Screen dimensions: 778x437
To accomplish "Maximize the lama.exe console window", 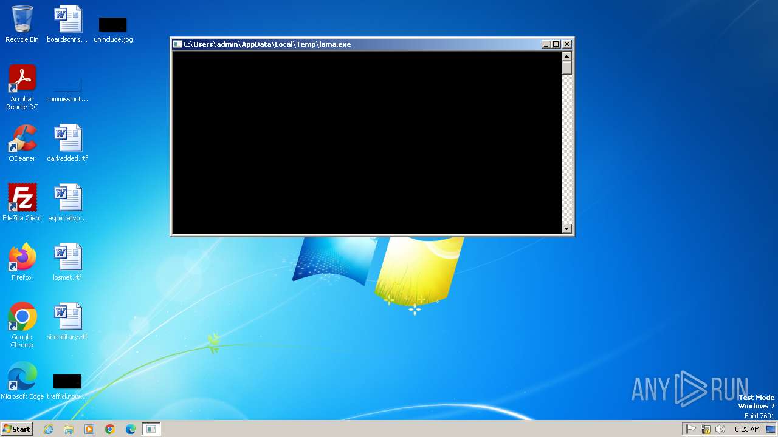I will (556, 44).
